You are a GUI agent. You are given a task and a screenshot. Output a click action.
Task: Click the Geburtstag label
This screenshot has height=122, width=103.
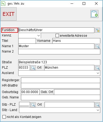(x=10, y=92)
